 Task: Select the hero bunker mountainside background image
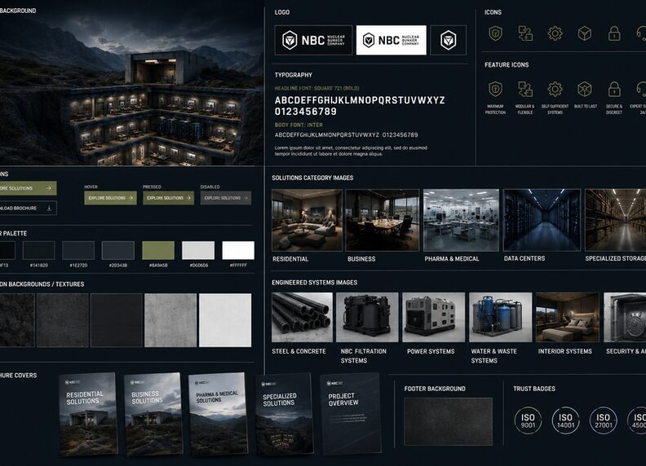coord(132,82)
